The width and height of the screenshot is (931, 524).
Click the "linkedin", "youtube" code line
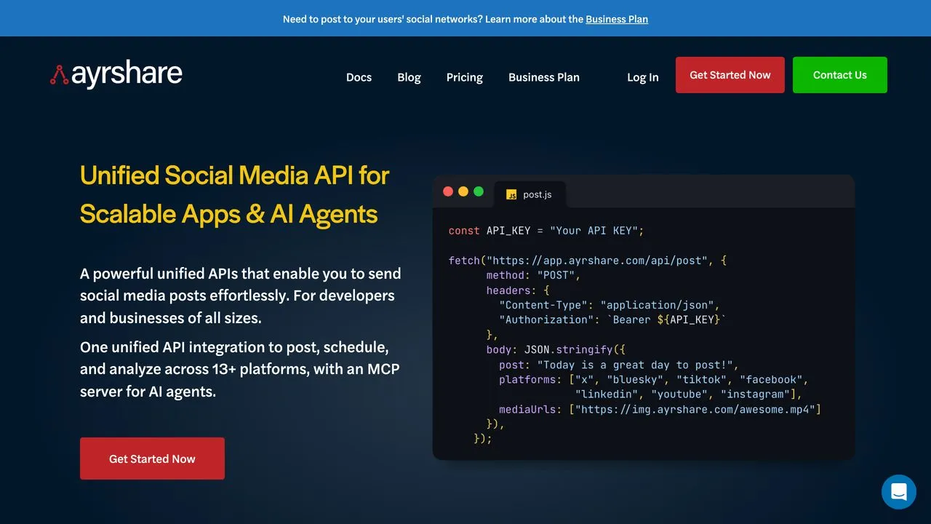pos(688,394)
